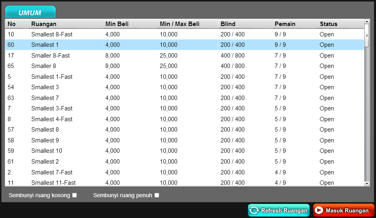
Task: Click room number 65 cell
Action: point(11,66)
